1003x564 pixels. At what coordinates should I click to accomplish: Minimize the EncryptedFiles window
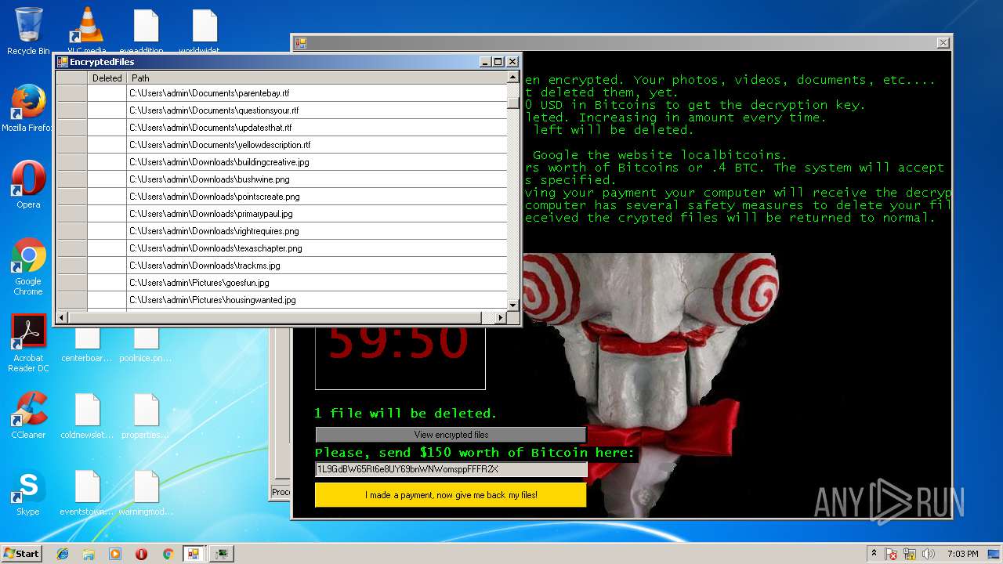pyautogui.click(x=485, y=62)
